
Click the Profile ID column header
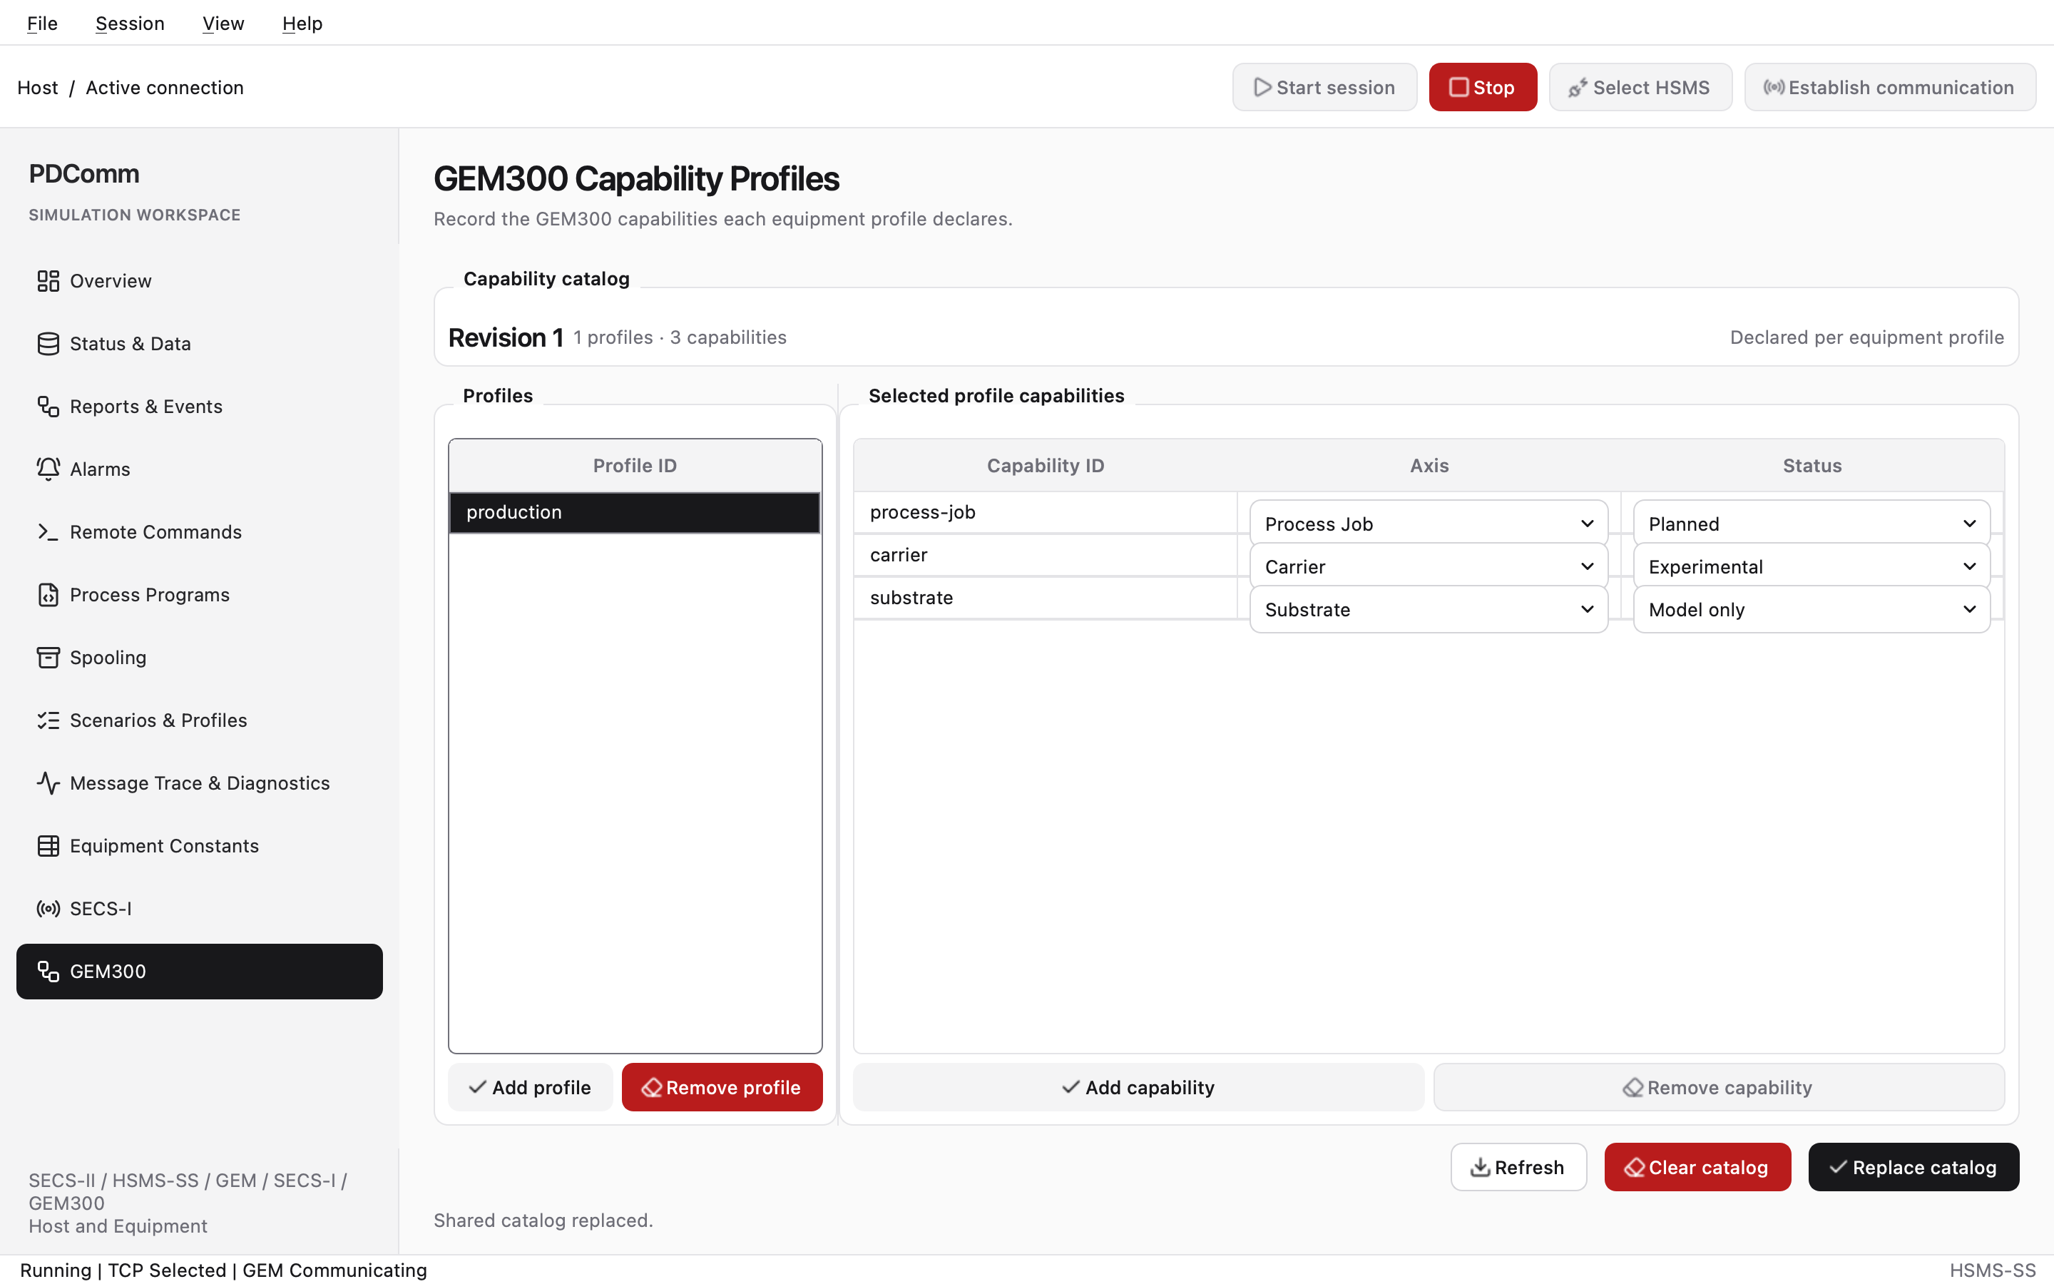point(634,467)
